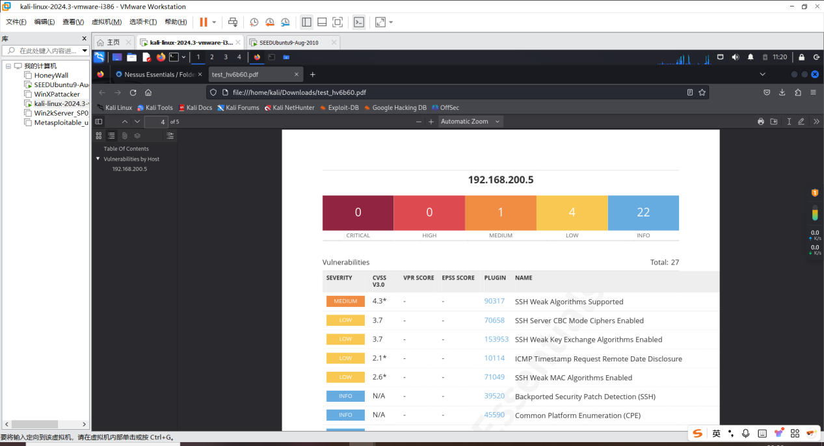Print the PDF document
Image resolution: width=824 pixels, height=446 pixels.
(x=761, y=122)
